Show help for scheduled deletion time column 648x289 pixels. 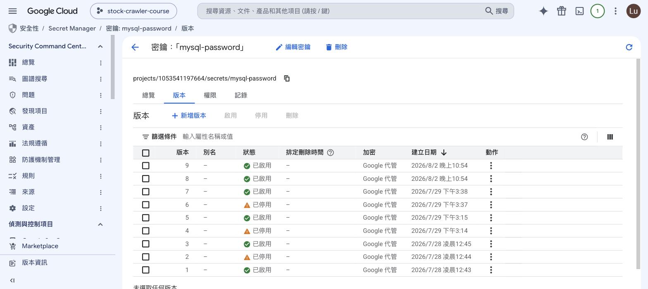coord(331,152)
